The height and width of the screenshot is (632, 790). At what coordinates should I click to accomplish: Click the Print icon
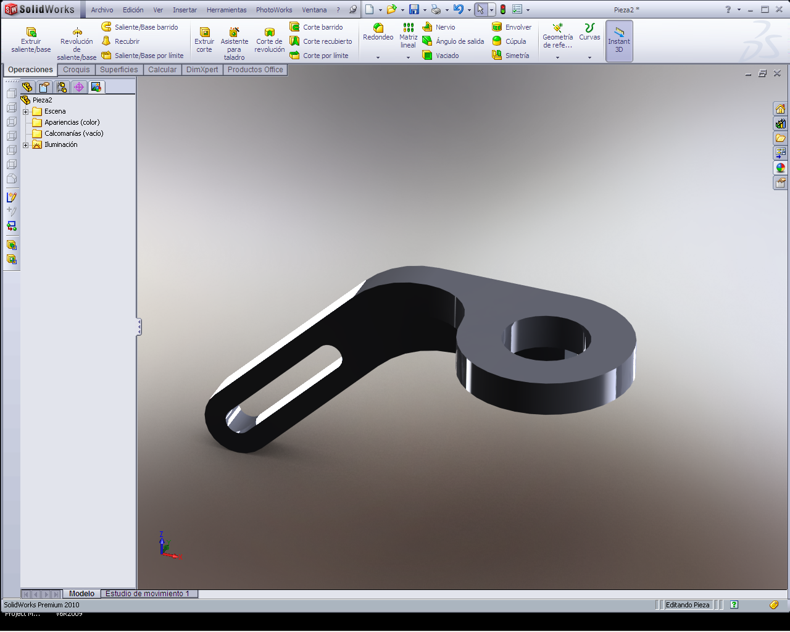click(x=436, y=9)
